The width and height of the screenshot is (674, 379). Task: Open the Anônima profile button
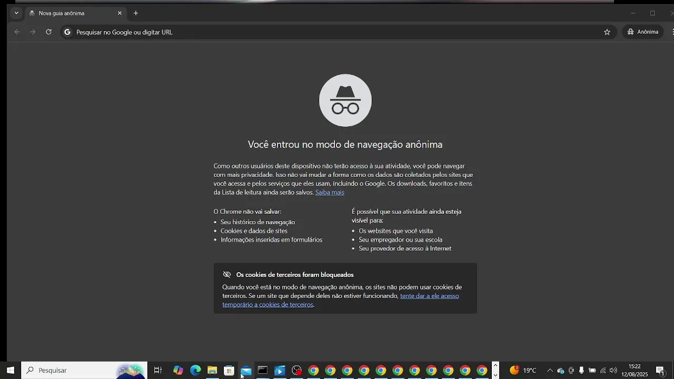point(643,32)
